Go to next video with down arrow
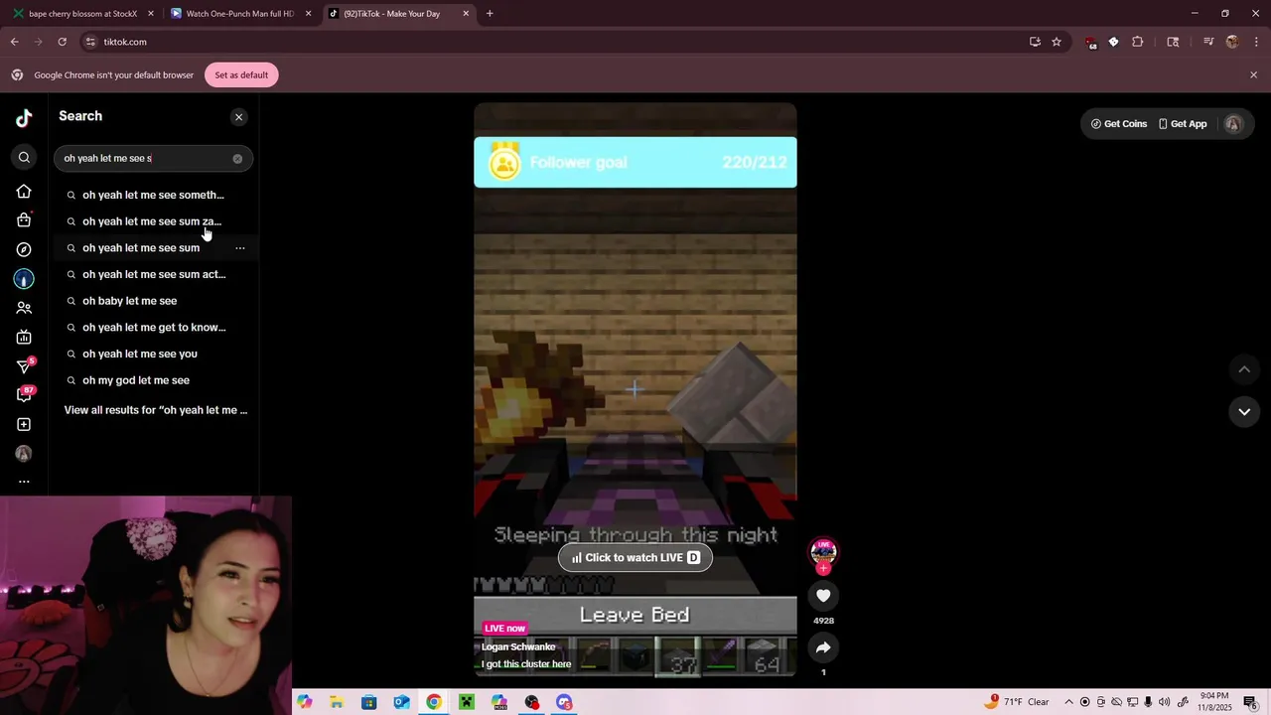The image size is (1271, 715). tap(1244, 411)
